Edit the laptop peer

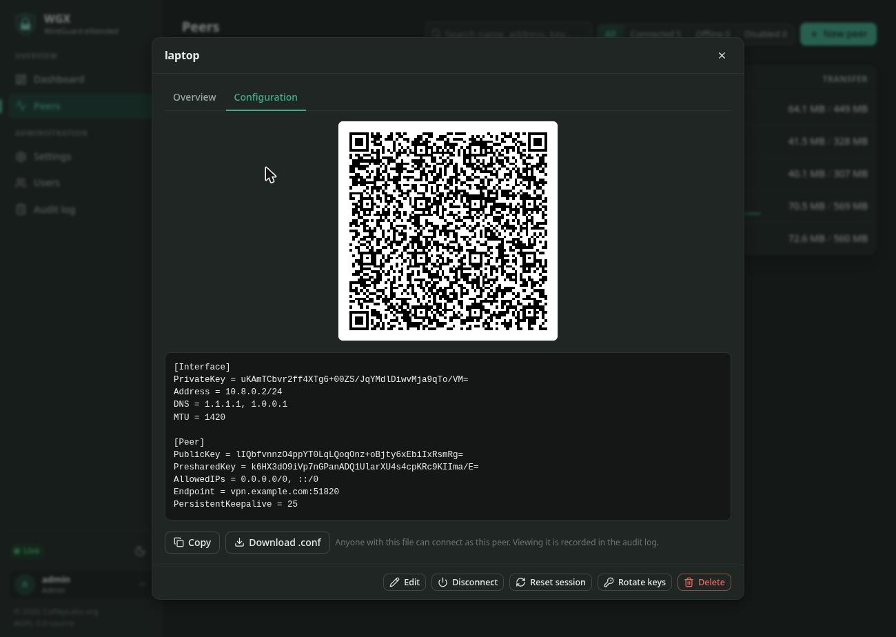pyautogui.click(x=405, y=583)
